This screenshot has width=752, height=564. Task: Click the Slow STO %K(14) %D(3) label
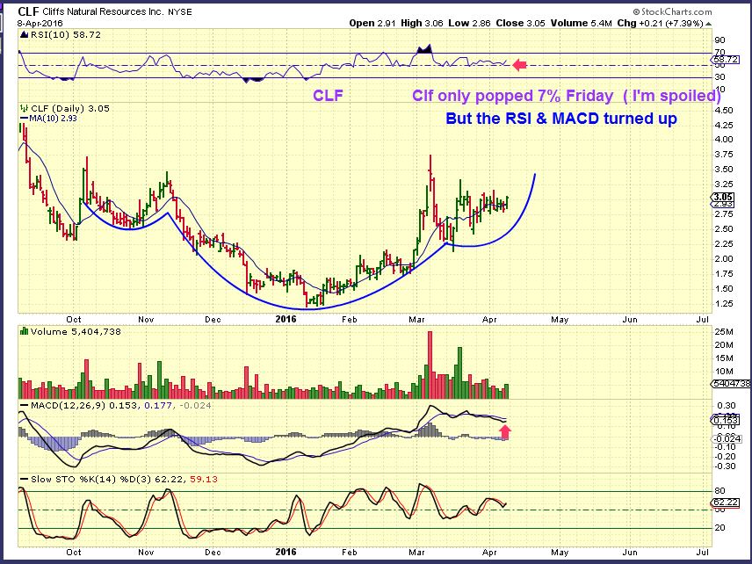tap(90, 479)
